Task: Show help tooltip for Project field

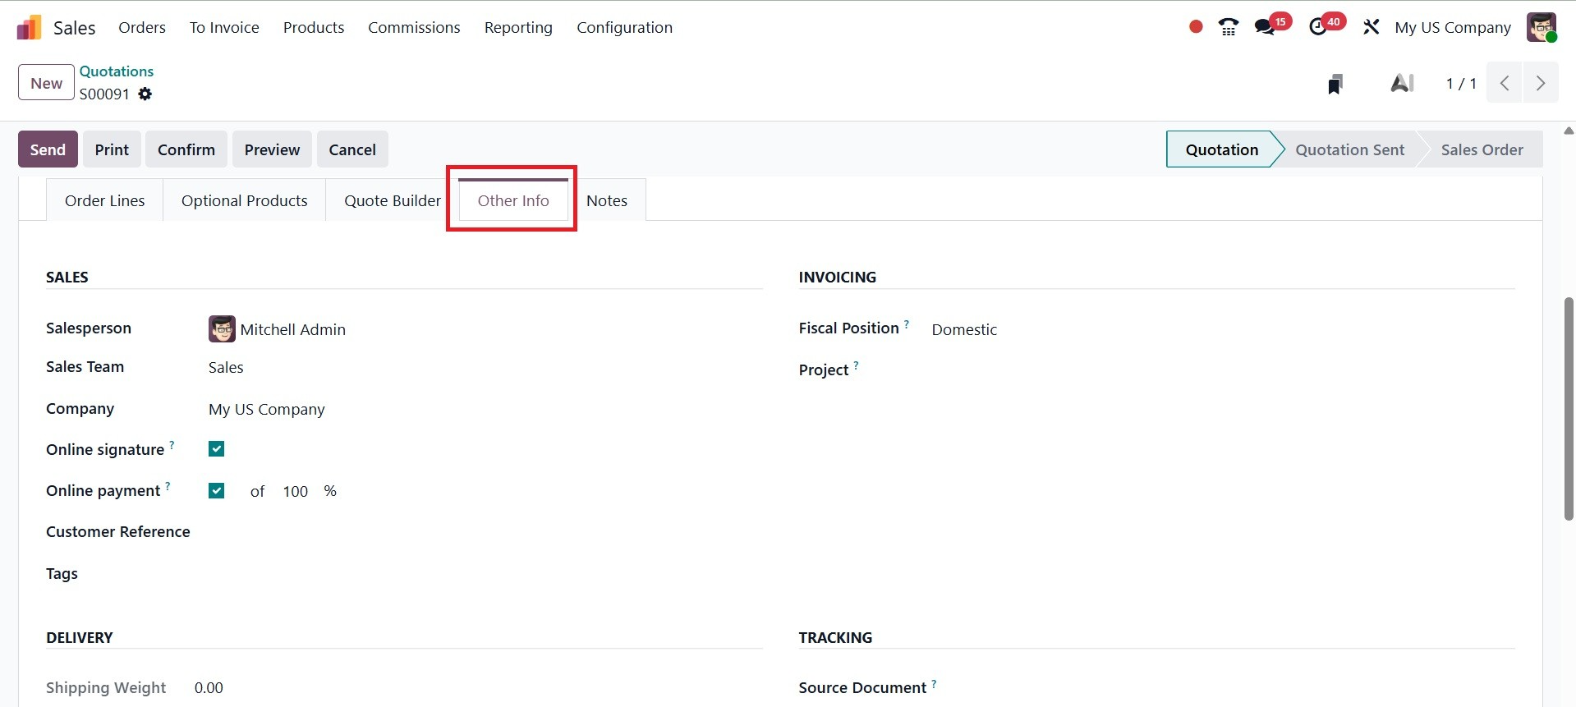Action: coord(856,365)
